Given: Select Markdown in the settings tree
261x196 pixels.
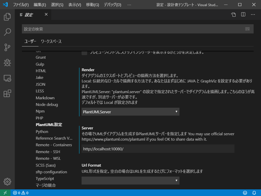Looking at the screenshot, I should click(45, 98).
